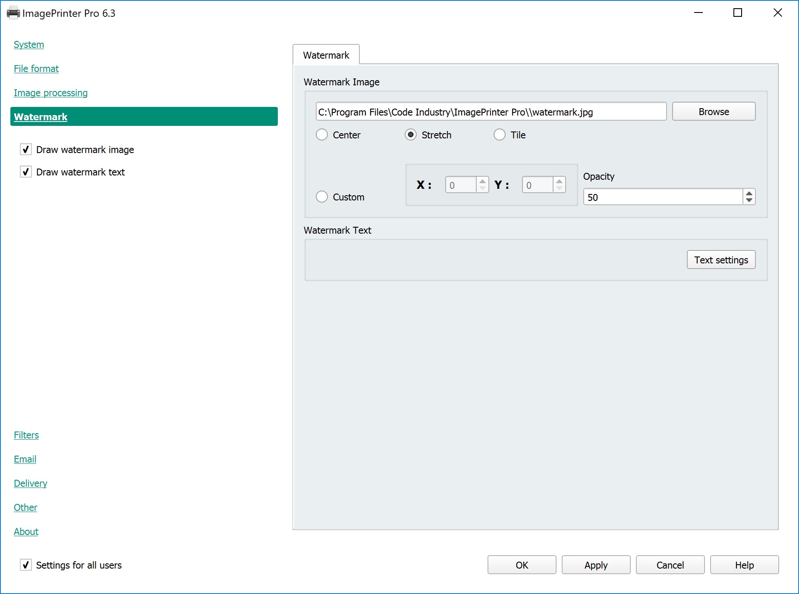Increase the Opacity value
Image resolution: width=799 pixels, height=594 pixels.
pyautogui.click(x=749, y=194)
